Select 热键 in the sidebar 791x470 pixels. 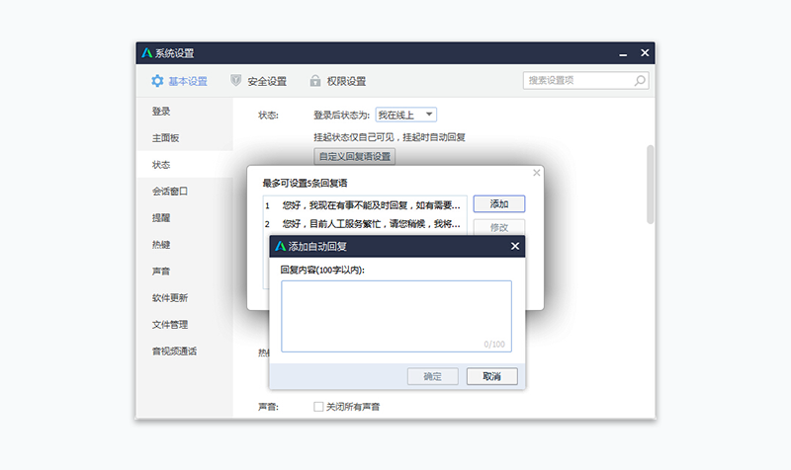[184, 245]
